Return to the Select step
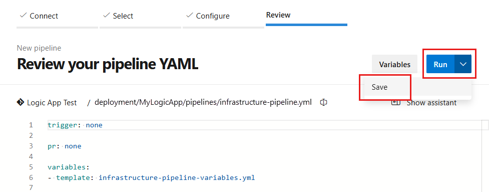 (x=123, y=16)
